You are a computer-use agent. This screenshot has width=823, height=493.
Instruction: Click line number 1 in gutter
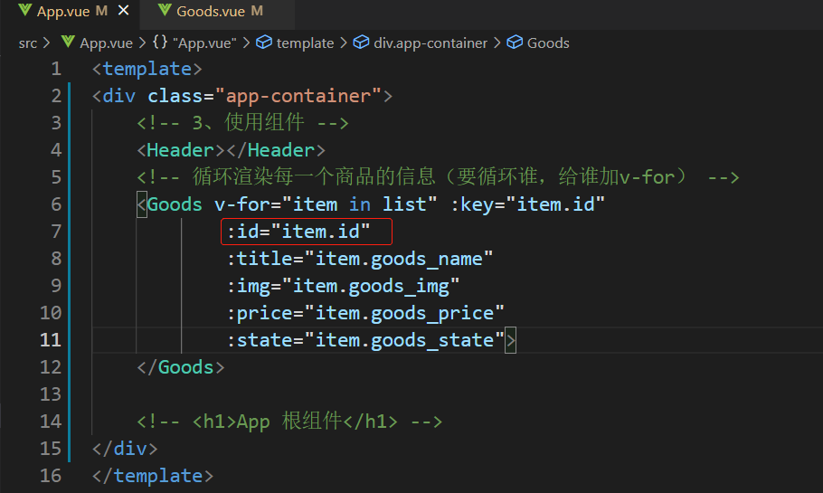pos(56,69)
